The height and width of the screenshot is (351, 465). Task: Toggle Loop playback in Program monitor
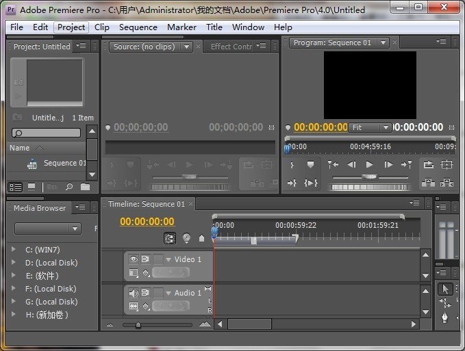(429, 165)
